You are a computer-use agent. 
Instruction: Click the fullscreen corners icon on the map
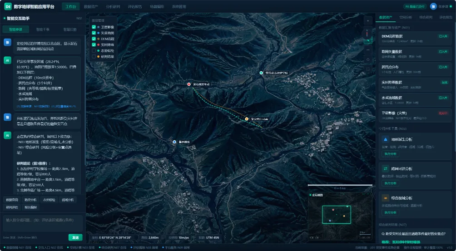tap(368, 69)
